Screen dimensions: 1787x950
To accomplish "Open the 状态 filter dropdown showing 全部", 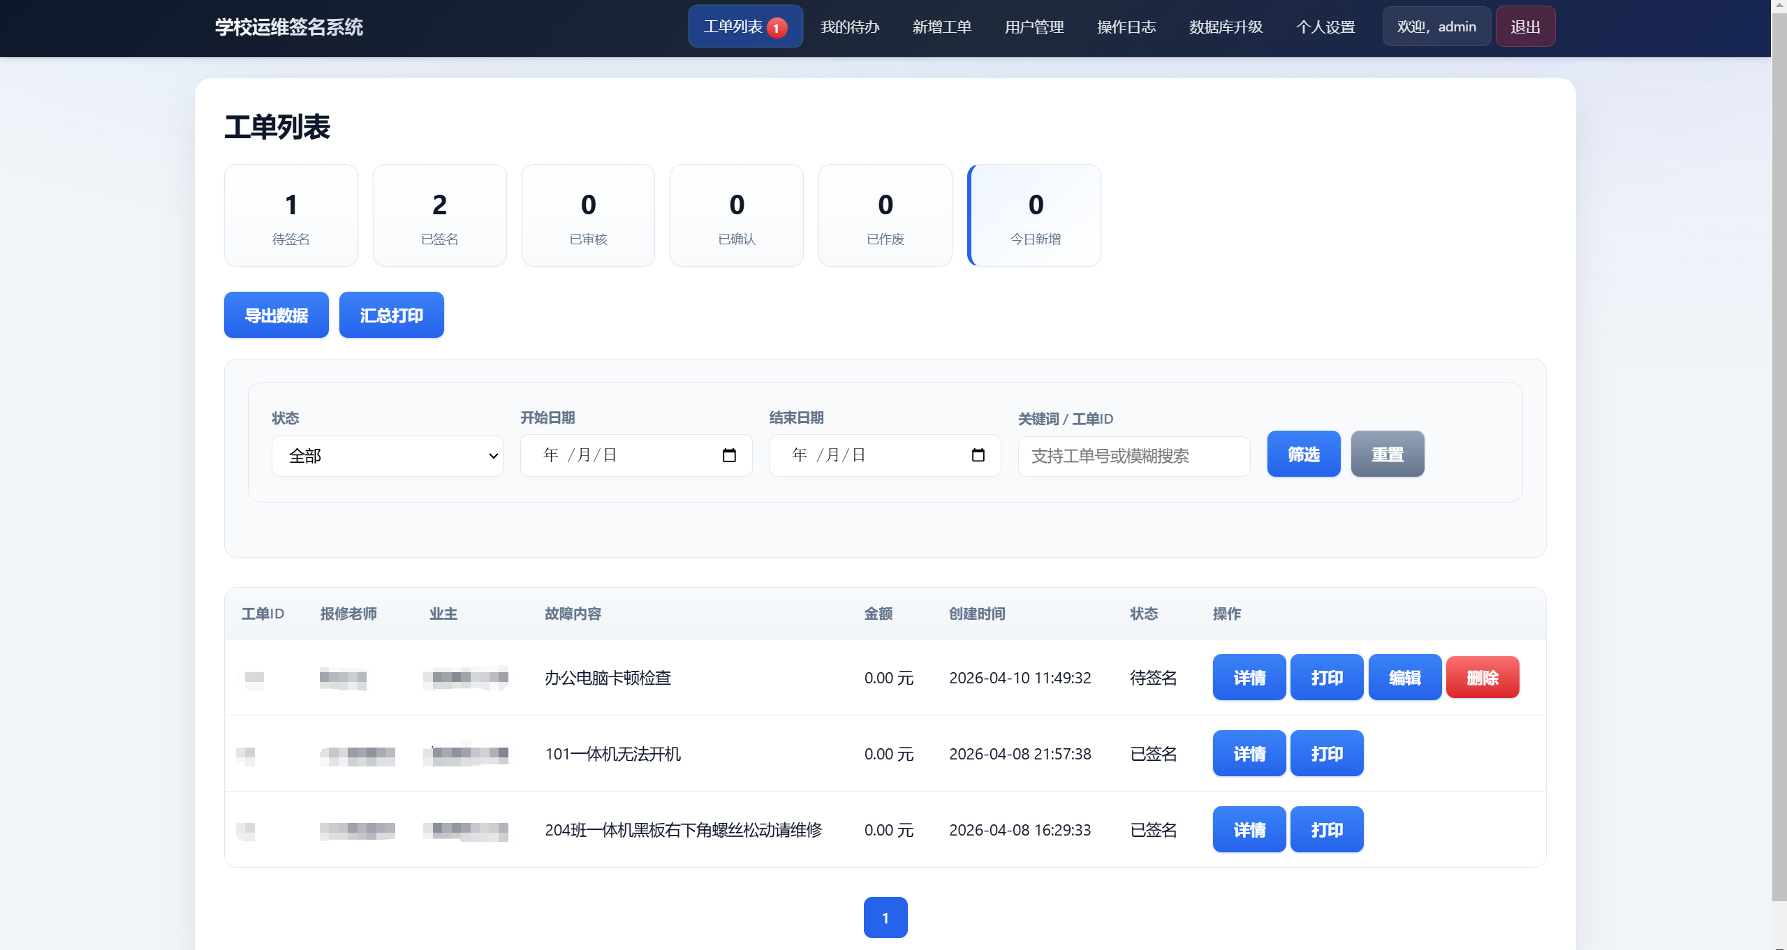I will click(x=387, y=455).
